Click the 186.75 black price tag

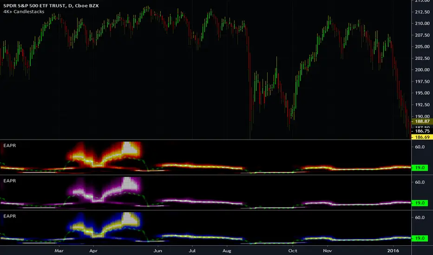(422, 131)
